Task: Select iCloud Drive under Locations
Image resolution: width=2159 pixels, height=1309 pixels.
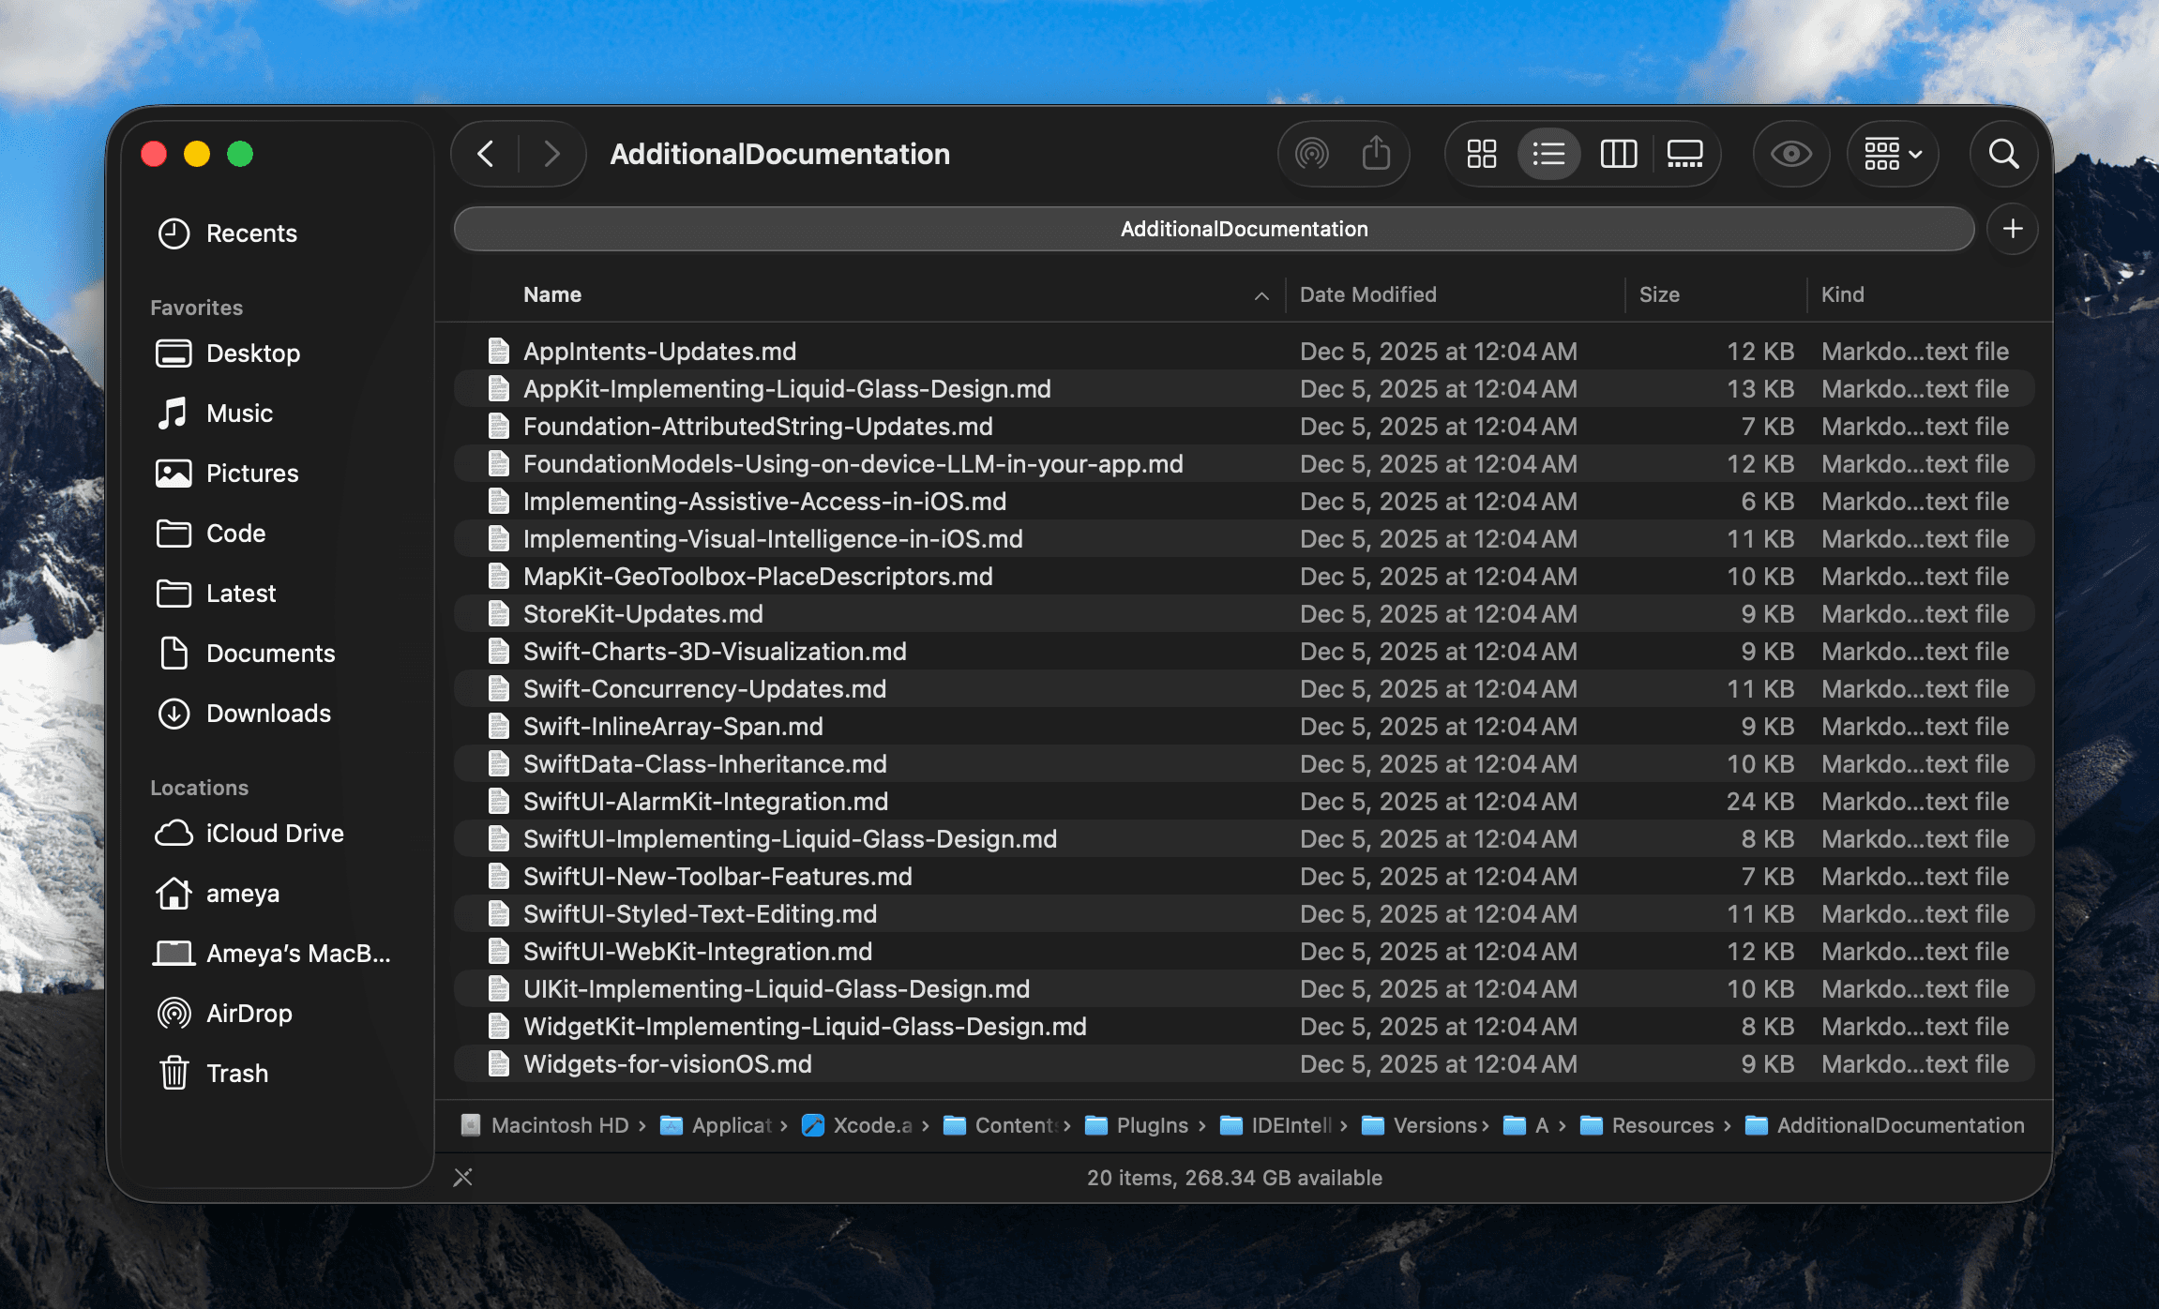Action: pyautogui.click(x=274, y=833)
